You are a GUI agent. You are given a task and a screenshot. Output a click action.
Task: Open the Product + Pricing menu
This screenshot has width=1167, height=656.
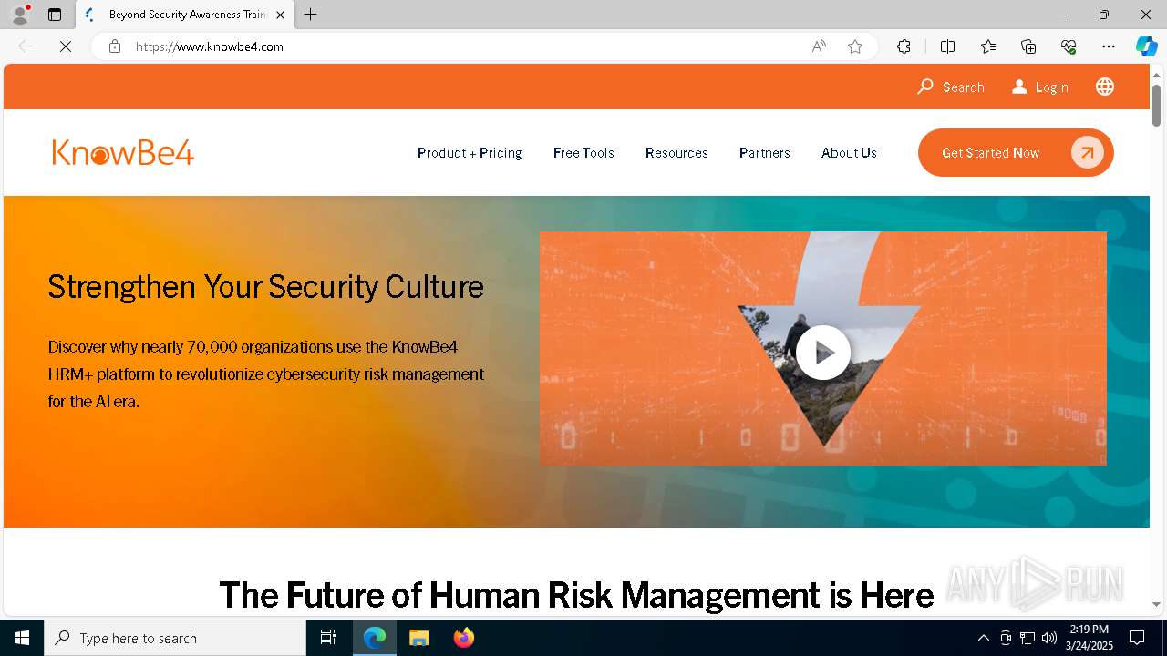[x=470, y=153]
